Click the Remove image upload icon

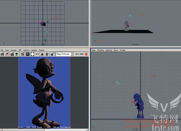coord(47,54)
